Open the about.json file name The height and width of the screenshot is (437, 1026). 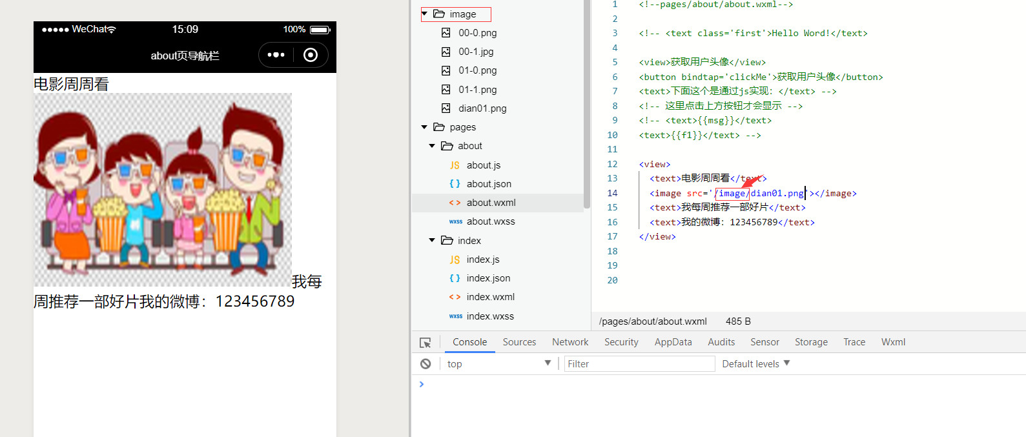point(489,184)
